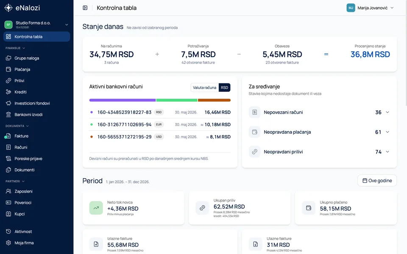Click the Poverioci card icon
Viewport: 407px width, 254px height.
click(x=8, y=202)
